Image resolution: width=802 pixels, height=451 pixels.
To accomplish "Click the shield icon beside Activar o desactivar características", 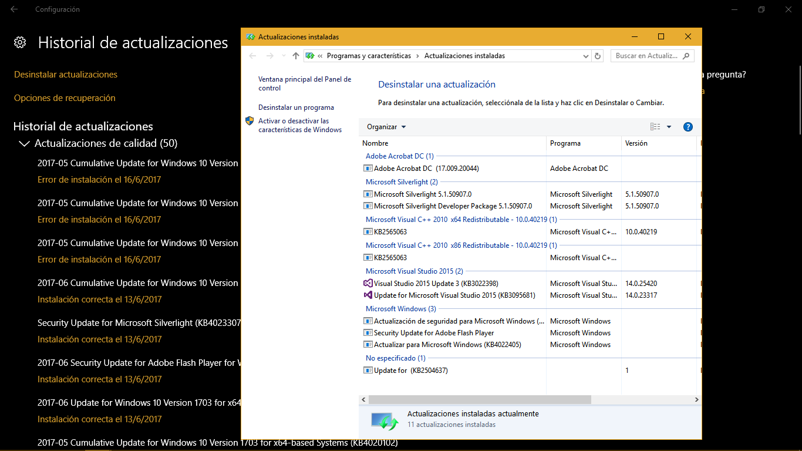I will coord(250,121).
